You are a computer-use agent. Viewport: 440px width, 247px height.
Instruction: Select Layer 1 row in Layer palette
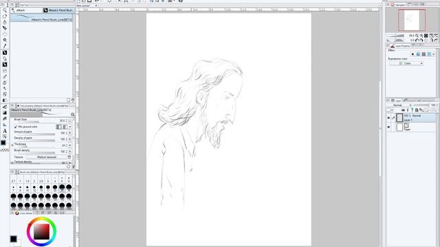click(411, 118)
